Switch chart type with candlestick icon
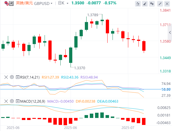The height and width of the screenshot is (131, 172). [x=152, y=4]
